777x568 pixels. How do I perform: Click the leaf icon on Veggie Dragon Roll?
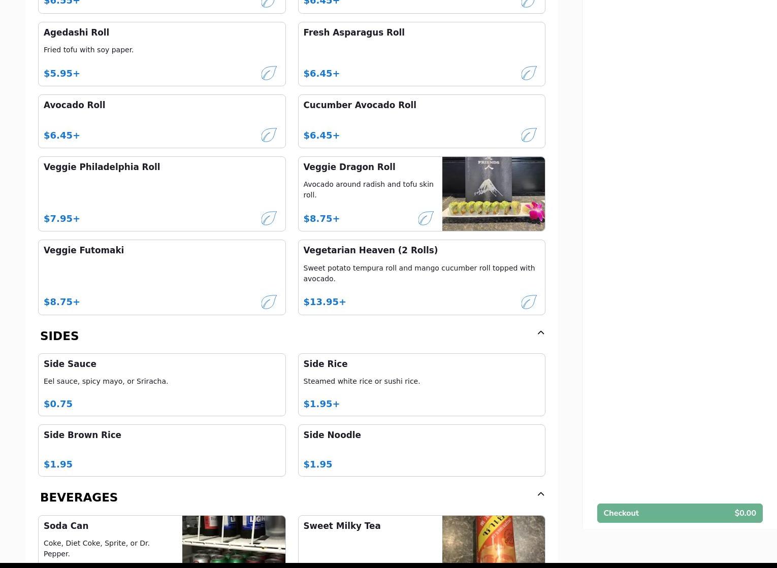point(426,218)
